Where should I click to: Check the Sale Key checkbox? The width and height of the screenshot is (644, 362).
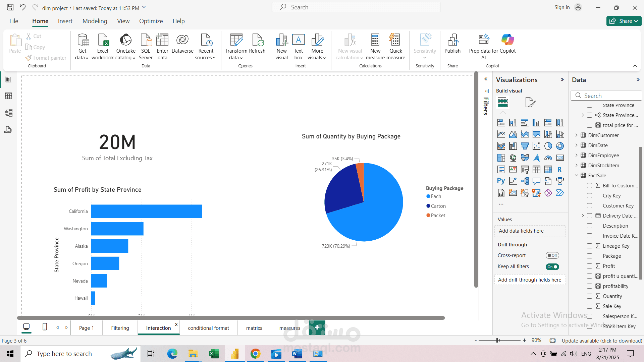(589, 306)
